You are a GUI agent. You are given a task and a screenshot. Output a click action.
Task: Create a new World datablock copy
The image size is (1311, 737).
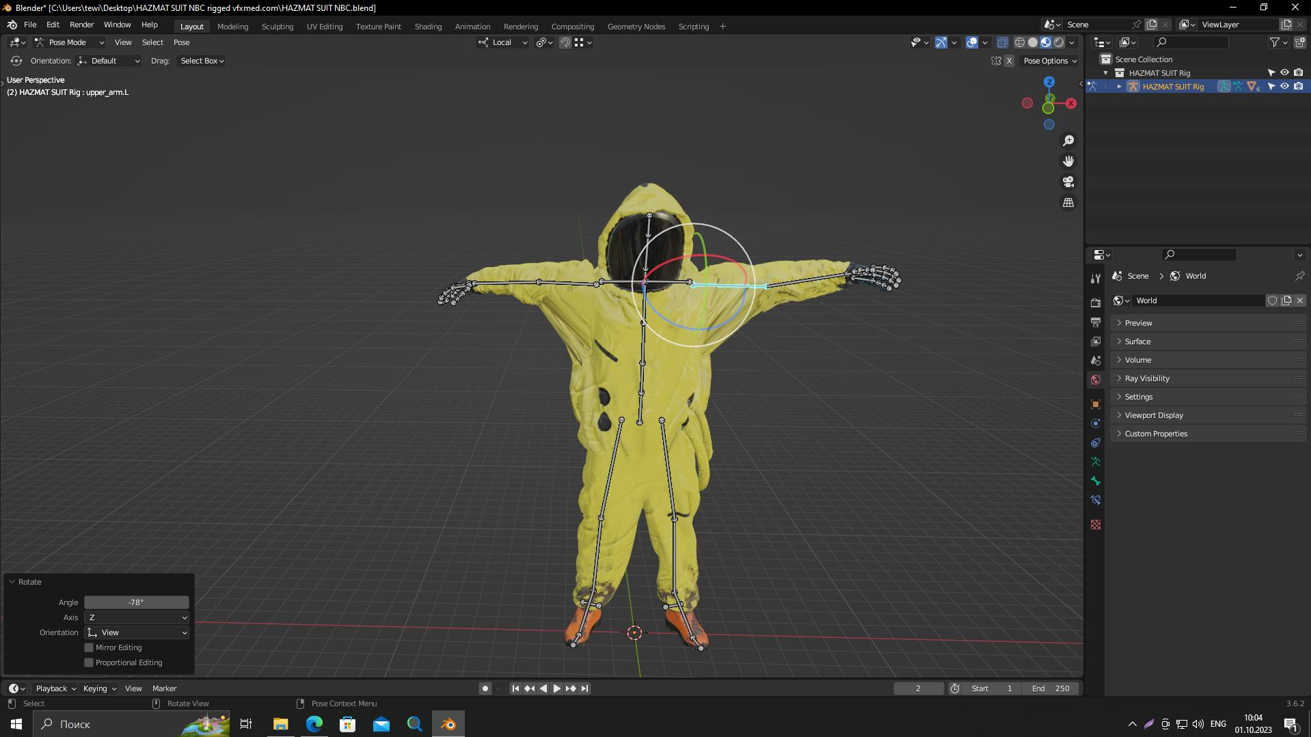pos(1286,301)
